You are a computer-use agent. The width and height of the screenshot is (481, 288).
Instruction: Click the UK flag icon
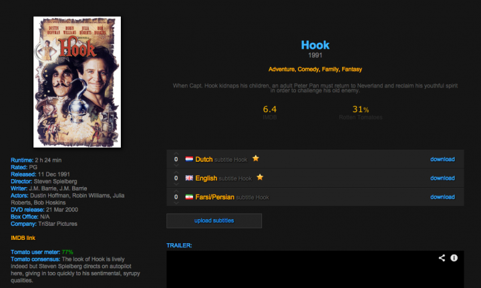[189, 178]
